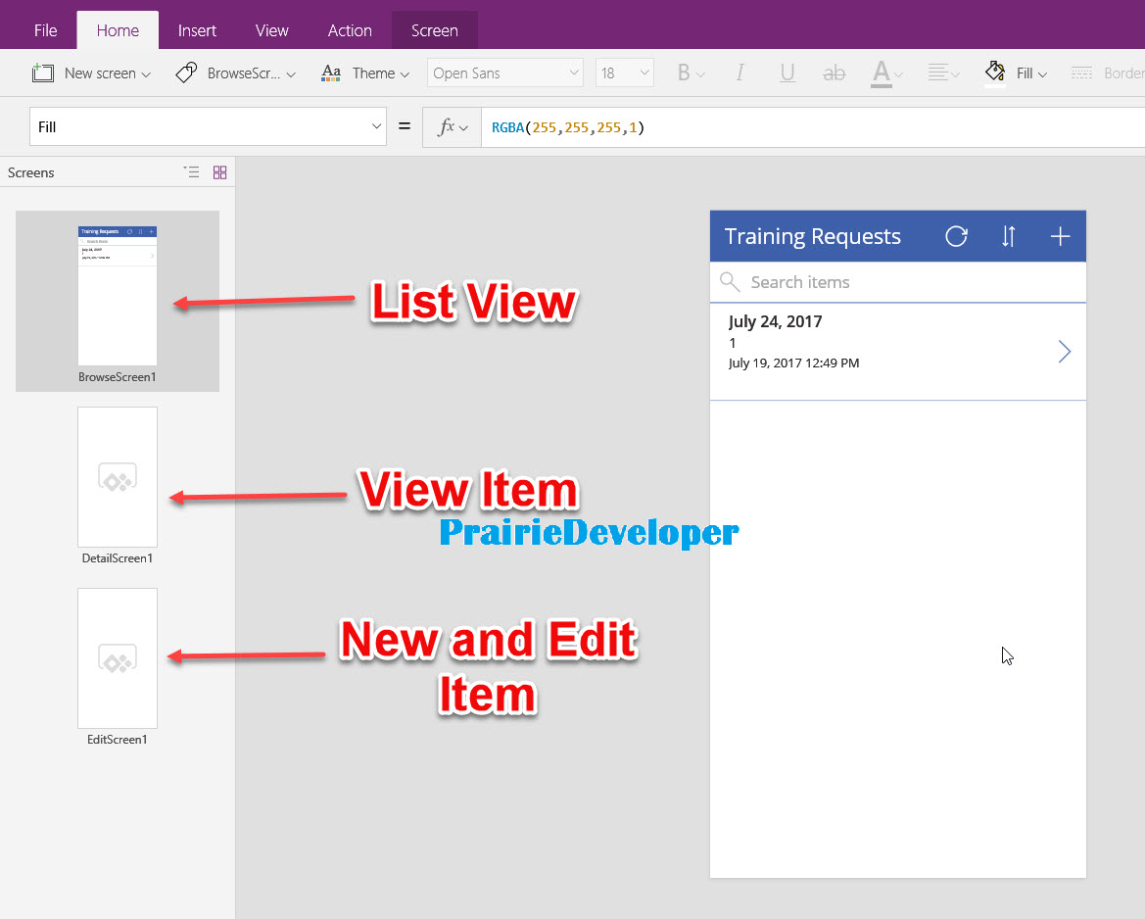Toggle bold formatting
The height and width of the screenshot is (919, 1145).
pos(684,73)
